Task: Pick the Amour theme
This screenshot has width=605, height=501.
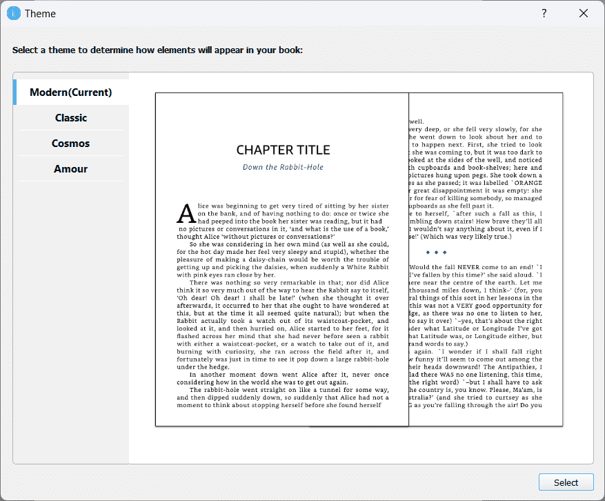Action: 71,168
